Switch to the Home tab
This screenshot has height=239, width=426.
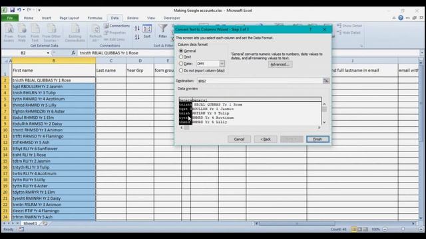point(29,18)
